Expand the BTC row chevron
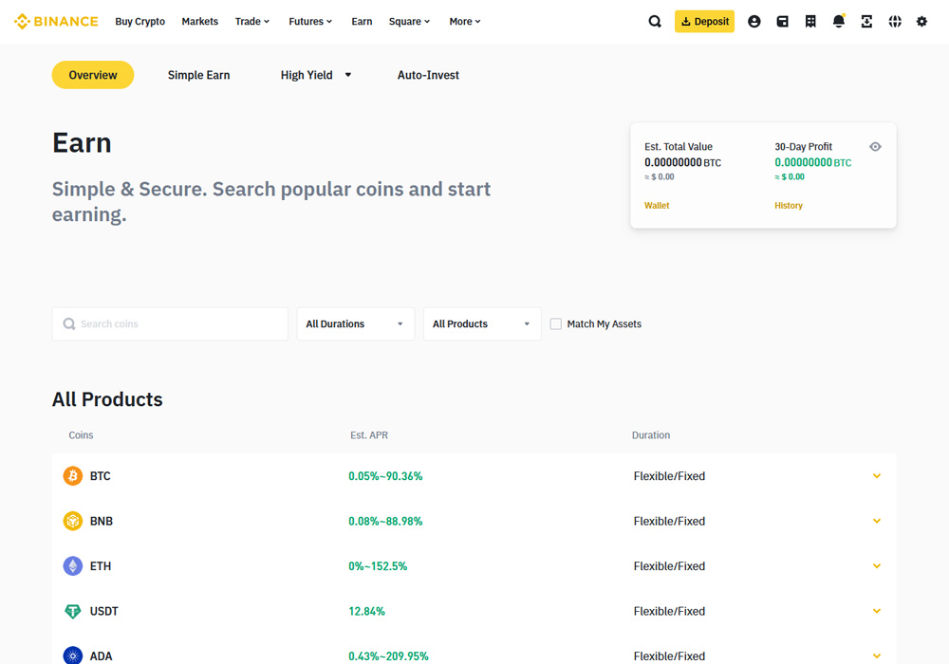 point(876,476)
